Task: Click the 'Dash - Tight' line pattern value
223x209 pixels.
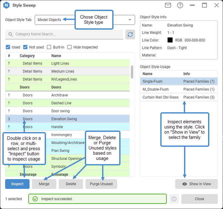Action: (x=177, y=48)
